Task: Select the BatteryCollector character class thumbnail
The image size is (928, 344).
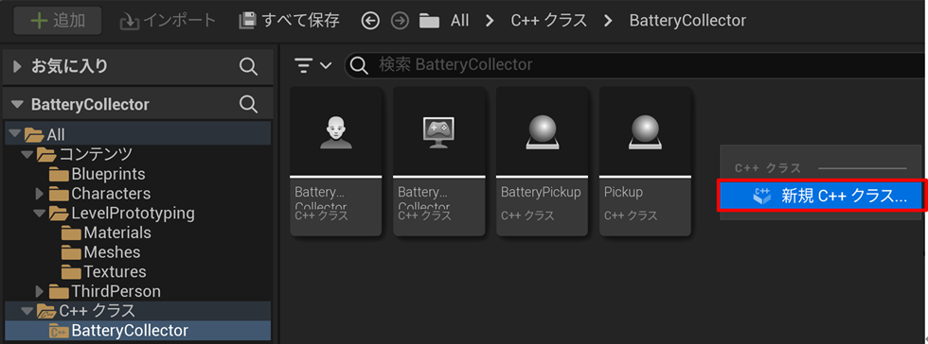Action: click(335, 161)
